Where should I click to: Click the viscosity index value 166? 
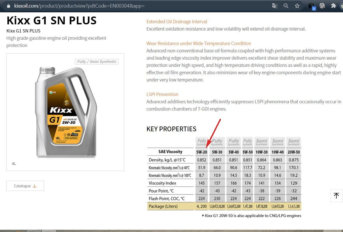point(234,183)
